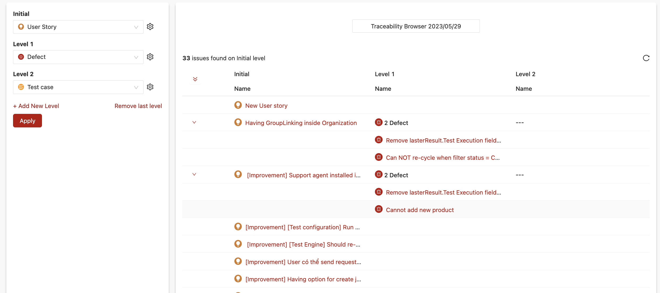This screenshot has width=660, height=293.
Task: Edit the Traceability Browser title field
Action: point(416,26)
